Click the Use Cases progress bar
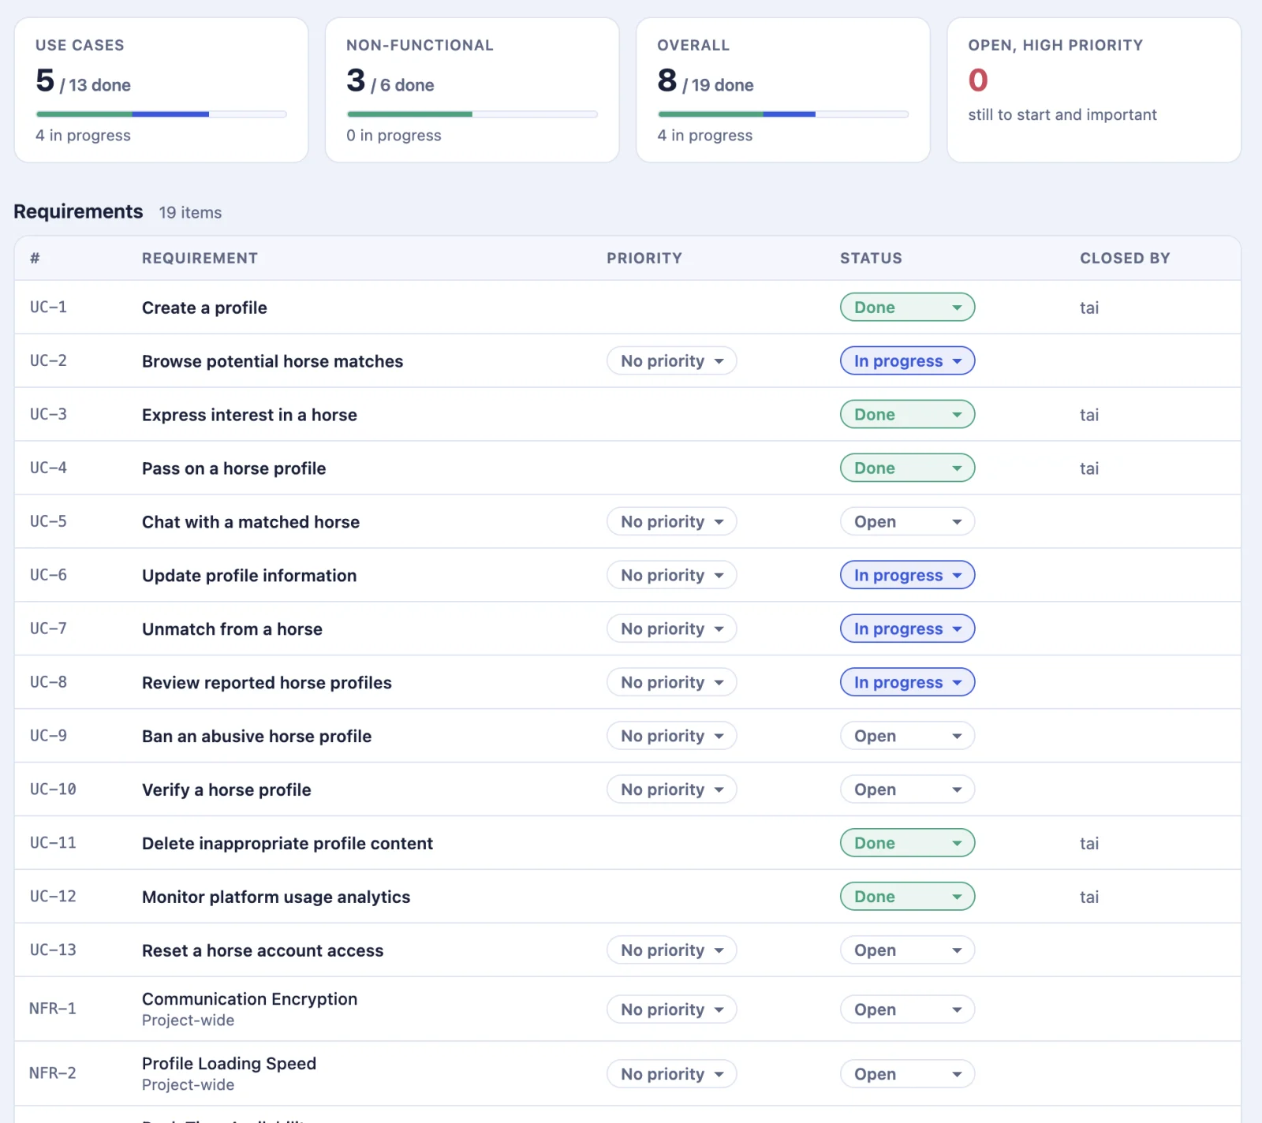 point(161,114)
